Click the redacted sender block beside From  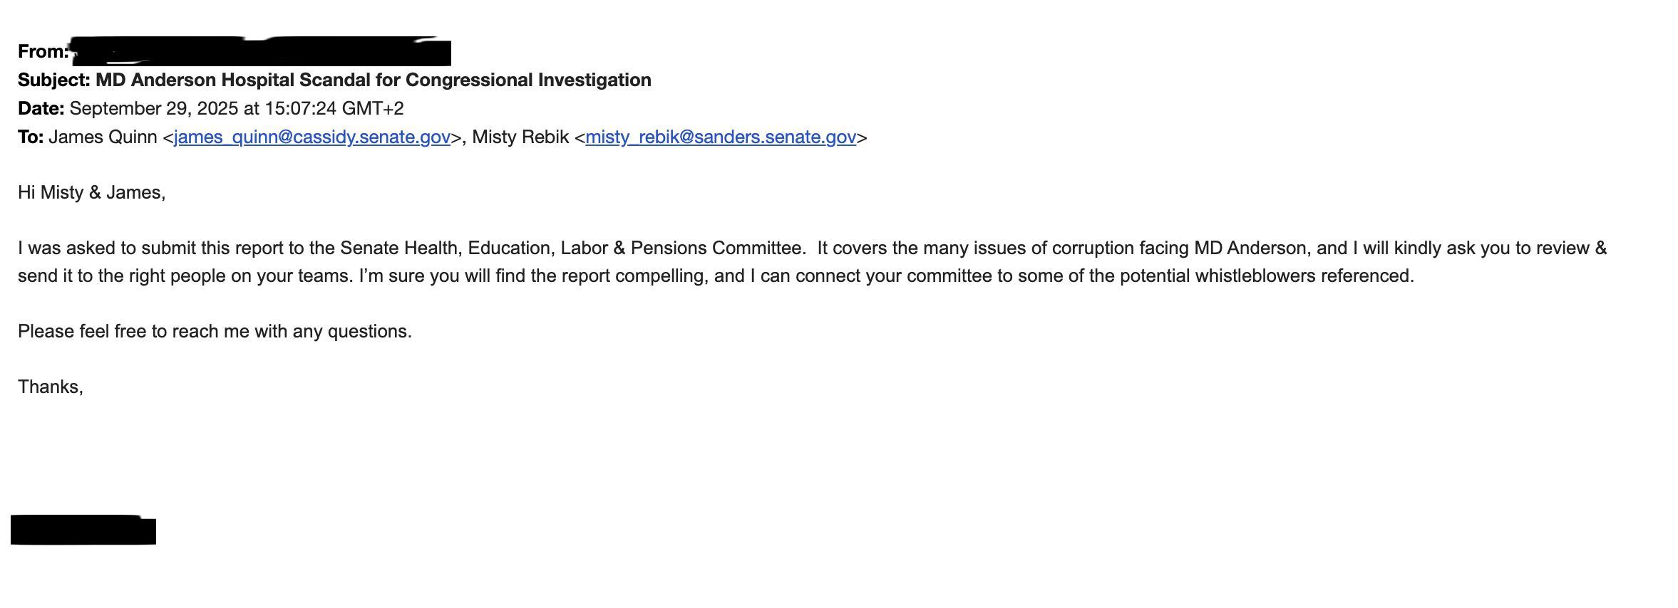[x=262, y=52]
